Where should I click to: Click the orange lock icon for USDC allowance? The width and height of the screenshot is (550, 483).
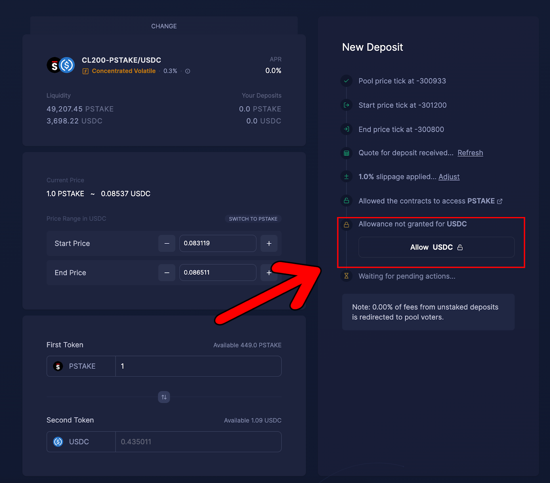346,225
